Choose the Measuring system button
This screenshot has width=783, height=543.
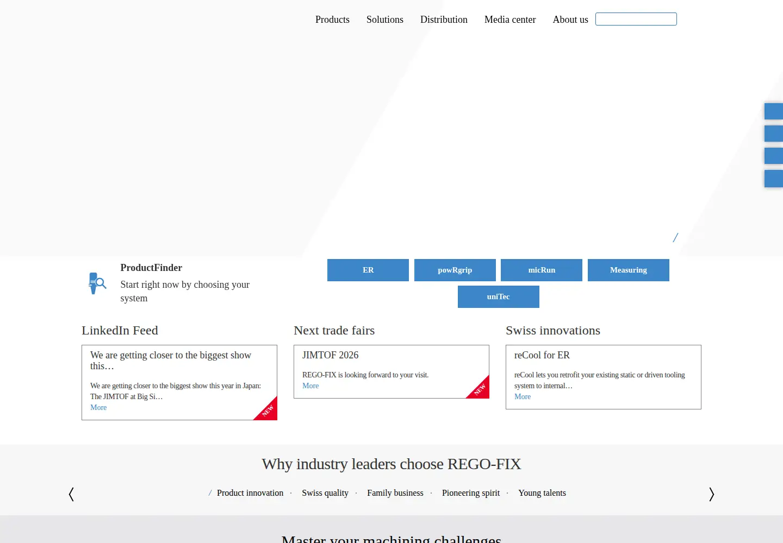point(629,270)
